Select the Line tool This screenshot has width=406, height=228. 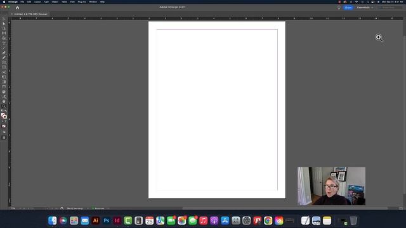(x=4, y=48)
